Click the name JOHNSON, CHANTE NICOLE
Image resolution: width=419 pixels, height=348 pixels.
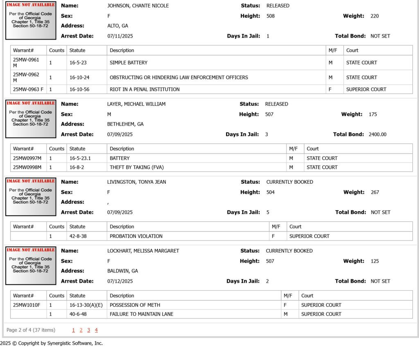pos(138,6)
